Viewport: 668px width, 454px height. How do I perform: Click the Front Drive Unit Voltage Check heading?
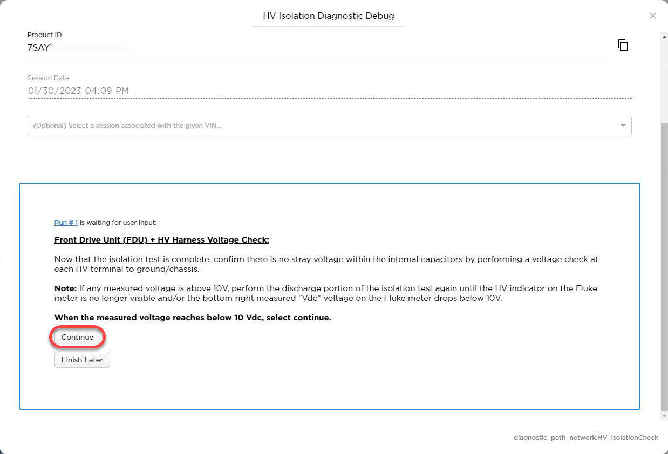pyautogui.click(x=161, y=240)
